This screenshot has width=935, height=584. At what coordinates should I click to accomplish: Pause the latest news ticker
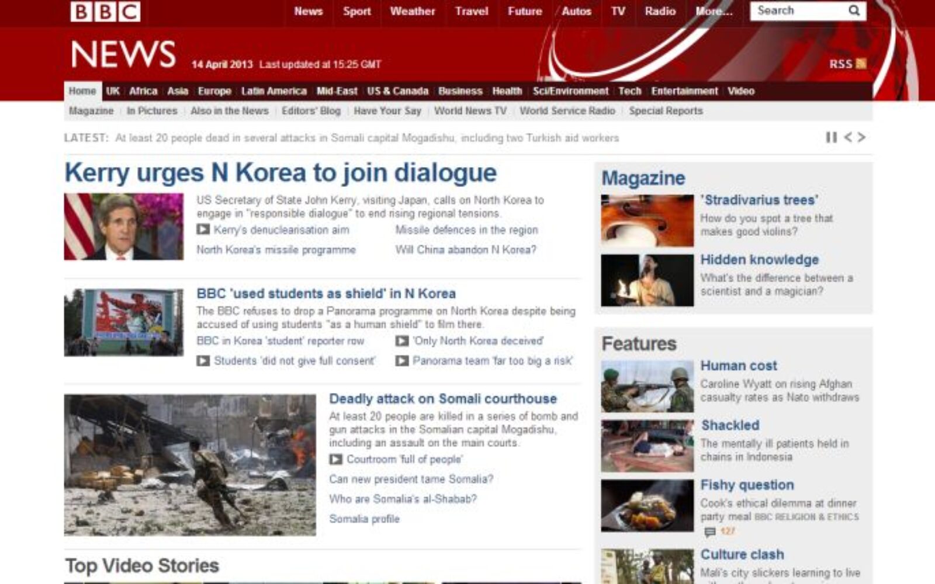pos(831,137)
